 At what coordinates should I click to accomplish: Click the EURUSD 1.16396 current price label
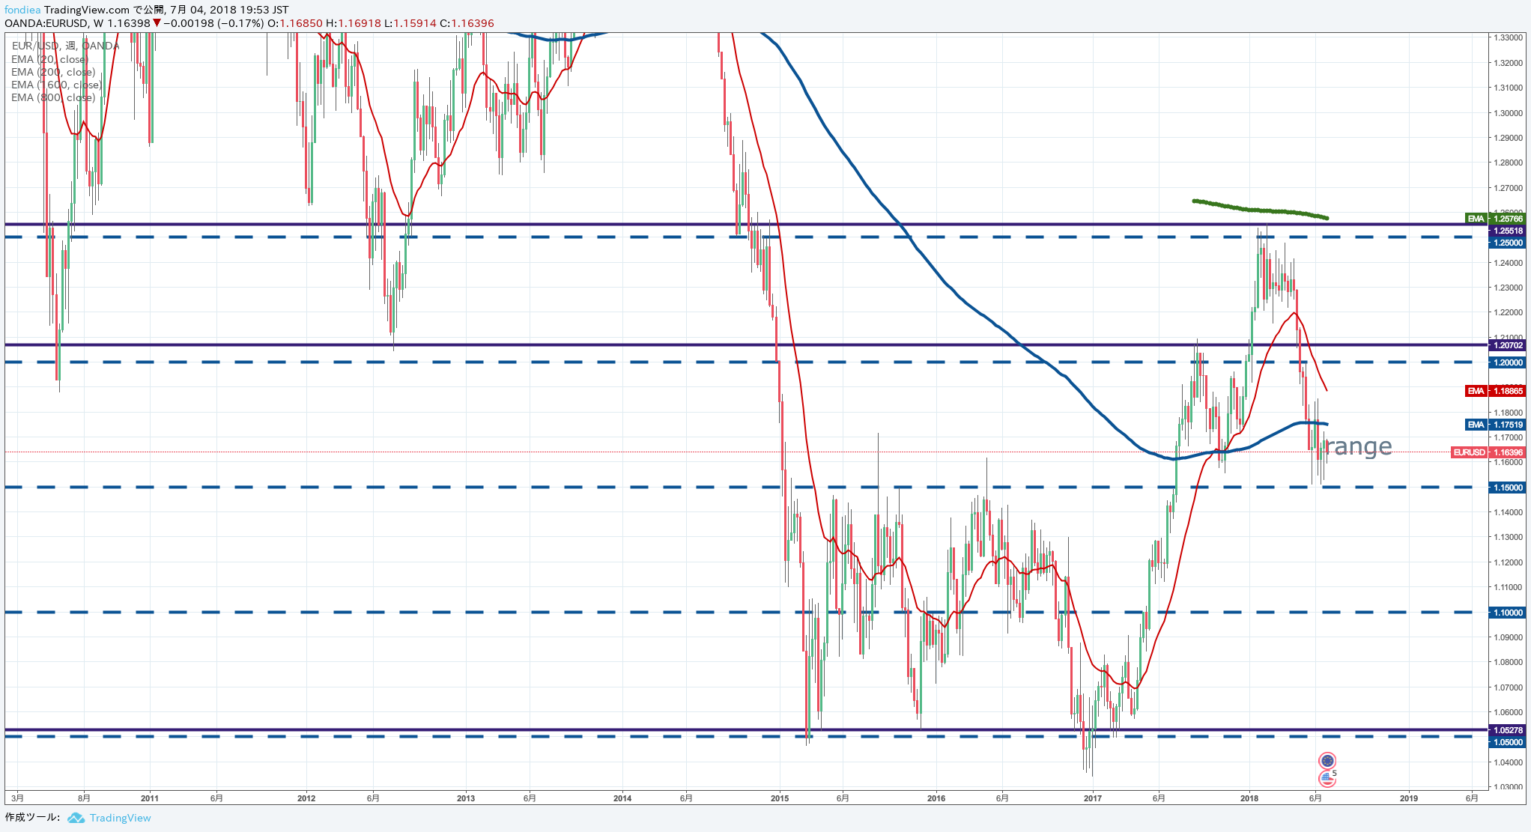tap(1488, 452)
